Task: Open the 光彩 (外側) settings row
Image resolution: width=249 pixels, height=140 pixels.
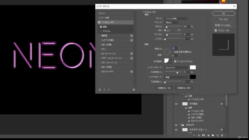Action: pos(116,67)
